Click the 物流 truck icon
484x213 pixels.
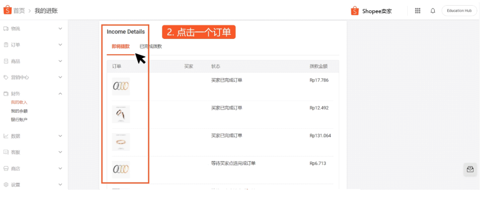6,29
